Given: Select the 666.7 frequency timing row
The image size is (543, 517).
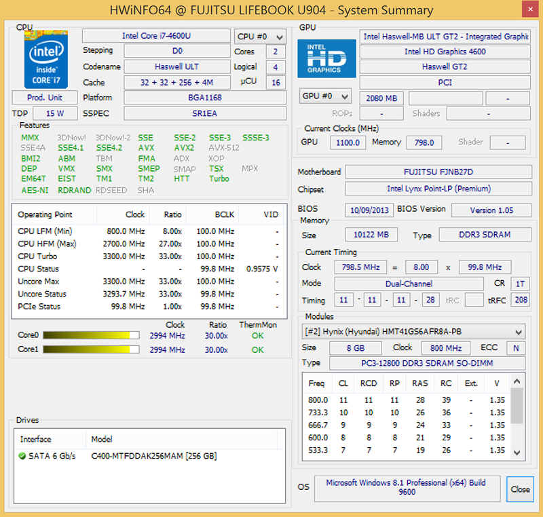Looking at the screenshot, I should point(407,425).
